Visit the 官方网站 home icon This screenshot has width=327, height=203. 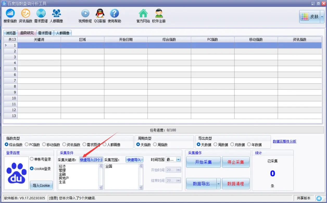[x=143, y=16]
